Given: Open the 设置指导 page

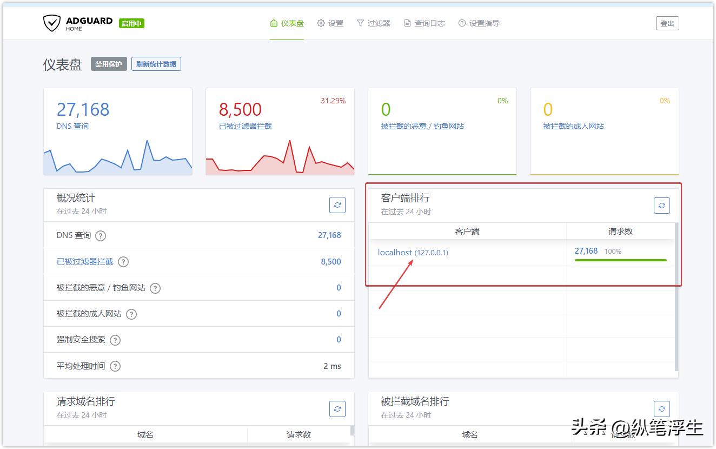Looking at the screenshot, I should coord(480,23).
